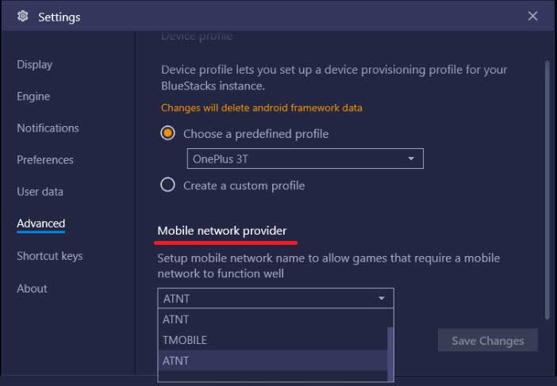Open Shortcut keys settings
This screenshot has height=386, width=557.
point(49,256)
